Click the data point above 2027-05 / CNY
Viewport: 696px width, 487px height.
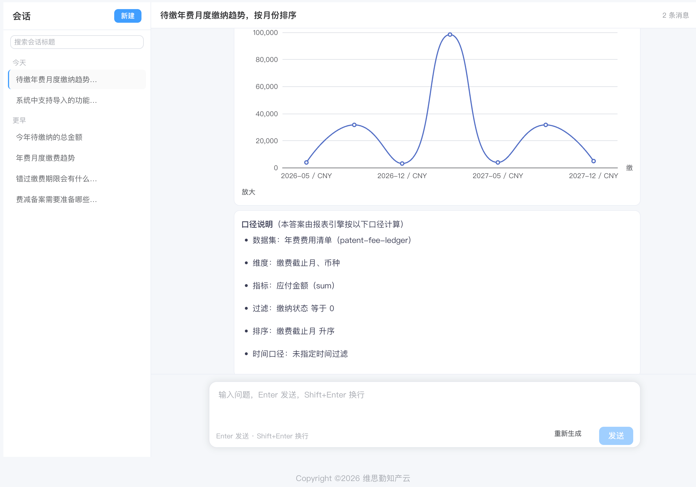coord(498,163)
